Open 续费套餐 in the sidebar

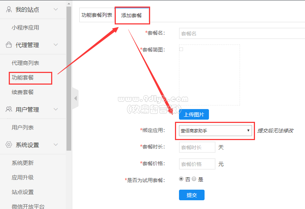tap(23, 92)
